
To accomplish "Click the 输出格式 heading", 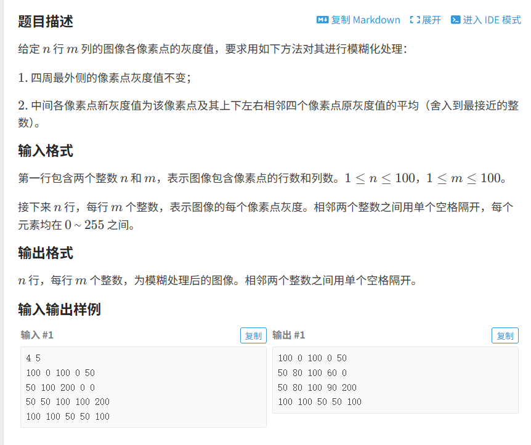I will (x=46, y=253).
